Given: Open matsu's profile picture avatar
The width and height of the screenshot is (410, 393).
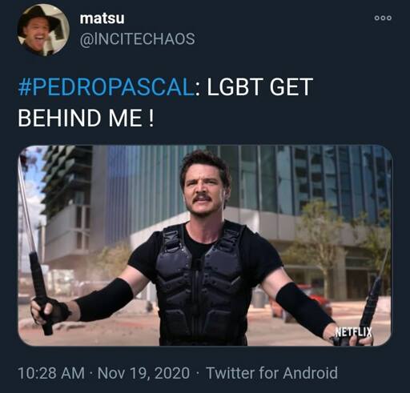Looking at the screenshot, I should (43, 30).
